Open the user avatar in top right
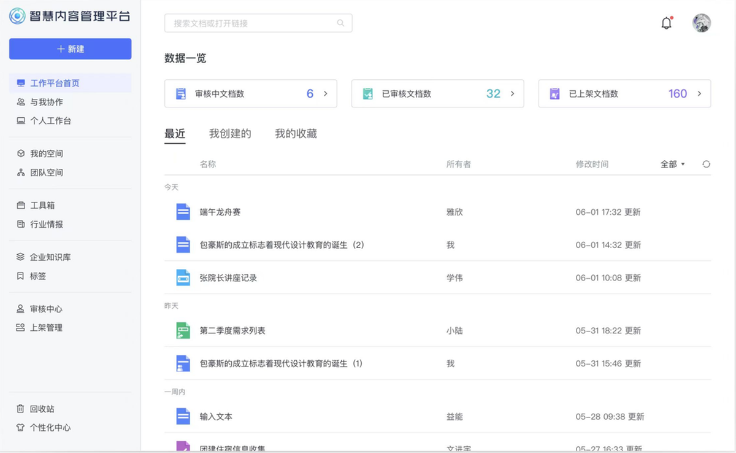 pos(701,23)
